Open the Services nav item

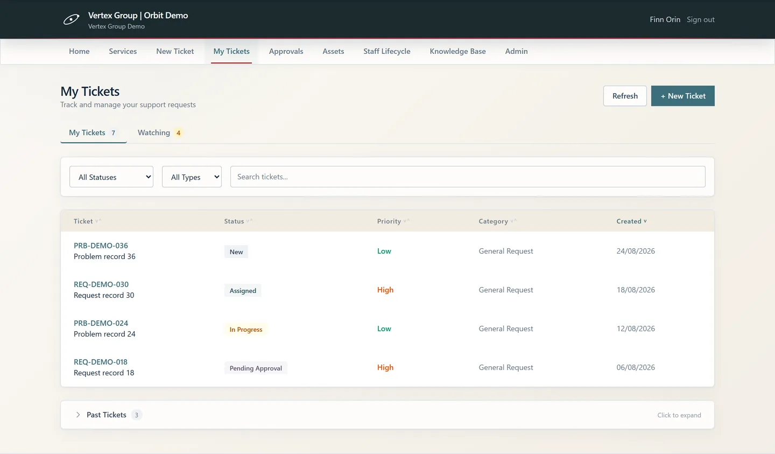[x=123, y=51]
